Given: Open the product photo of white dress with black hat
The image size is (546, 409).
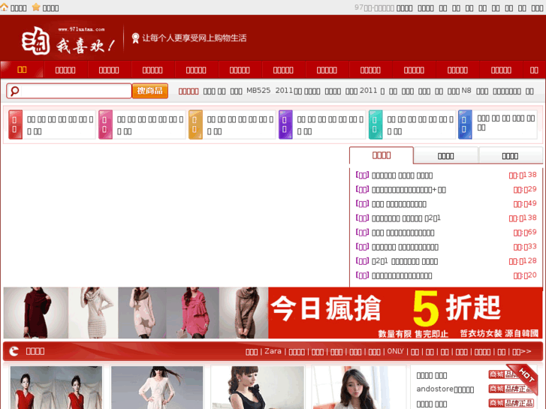Looking at the screenshot, I should pos(157,387).
